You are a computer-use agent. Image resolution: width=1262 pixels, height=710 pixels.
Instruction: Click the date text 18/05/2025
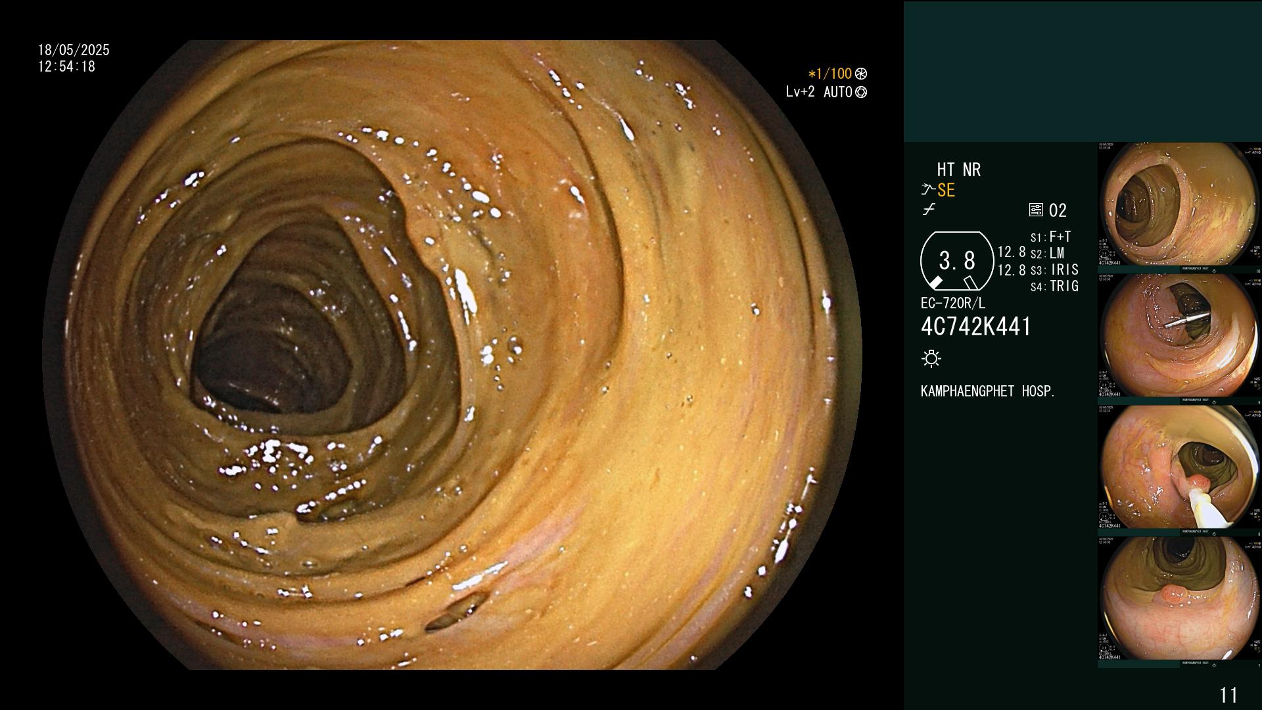pos(74,50)
